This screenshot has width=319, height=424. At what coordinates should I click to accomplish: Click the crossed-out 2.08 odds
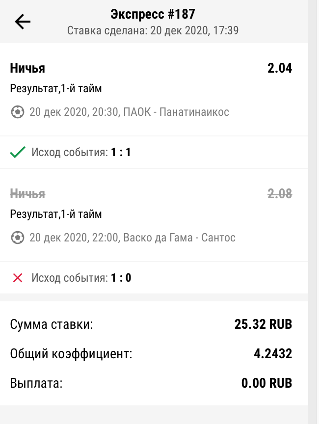(x=279, y=194)
